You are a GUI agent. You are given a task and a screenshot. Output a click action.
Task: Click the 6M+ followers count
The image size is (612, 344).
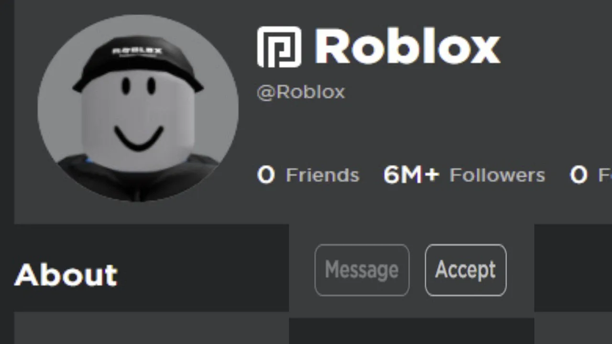click(411, 175)
